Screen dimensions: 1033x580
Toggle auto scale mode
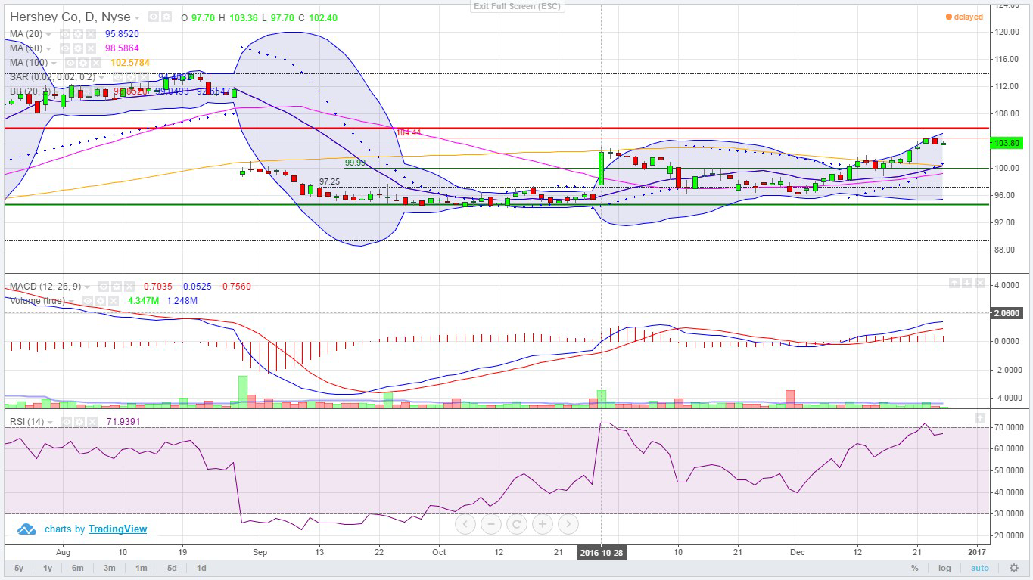979,568
